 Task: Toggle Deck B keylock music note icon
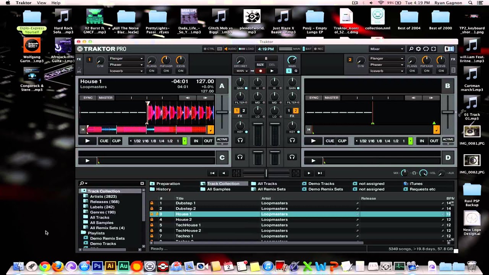click(x=437, y=129)
